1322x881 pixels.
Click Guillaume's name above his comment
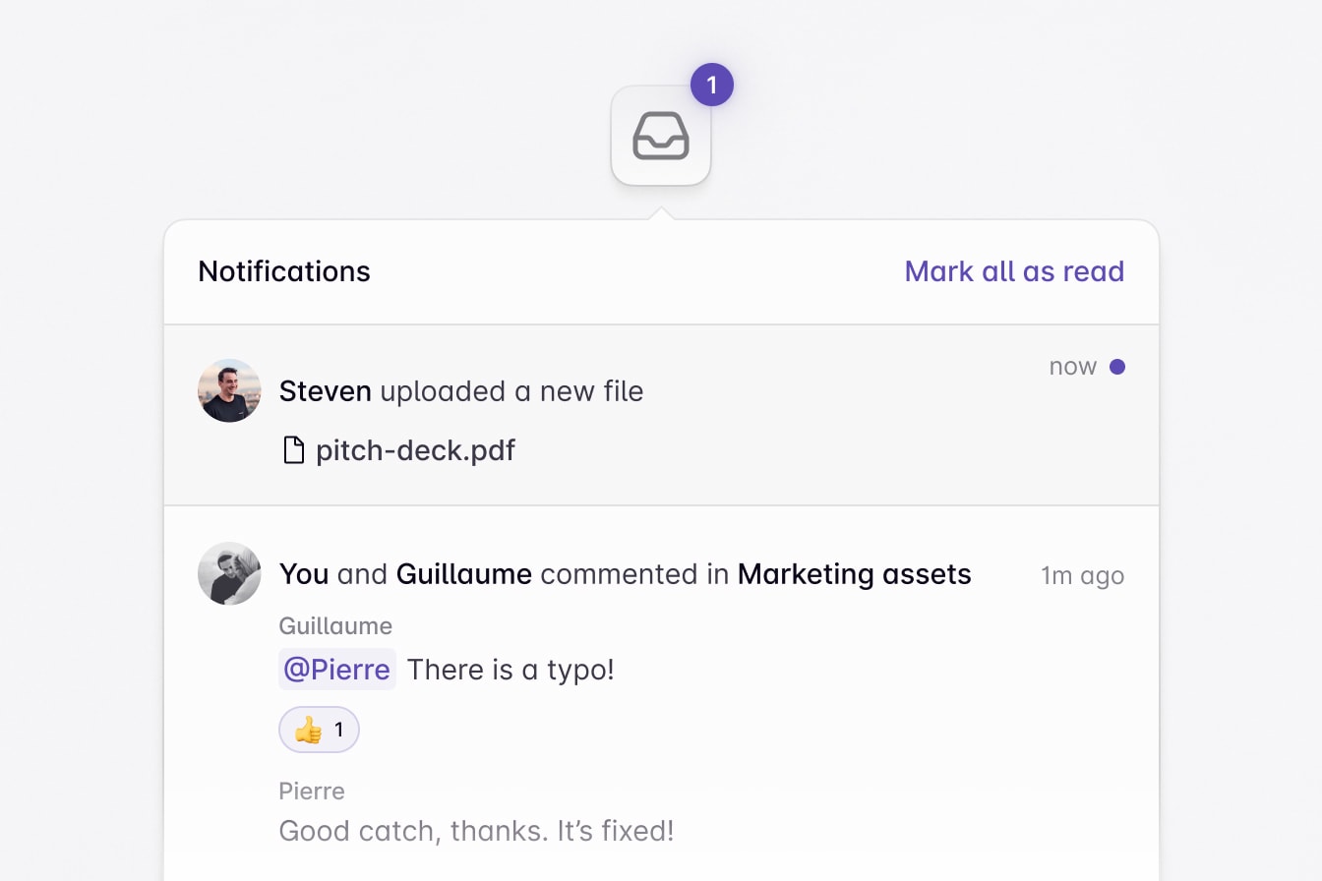(x=335, y=625)
